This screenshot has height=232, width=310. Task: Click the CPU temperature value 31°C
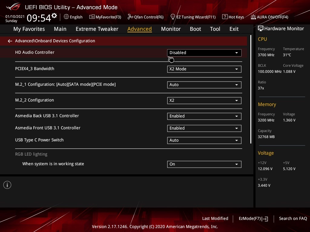[287, 55]
